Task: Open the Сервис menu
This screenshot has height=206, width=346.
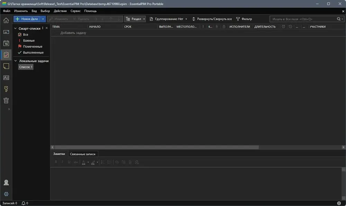Action: coord(75,11)
